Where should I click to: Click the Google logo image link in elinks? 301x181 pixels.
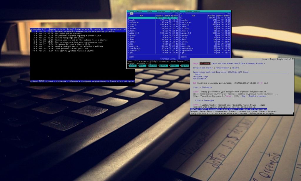(x=217, y=72)
